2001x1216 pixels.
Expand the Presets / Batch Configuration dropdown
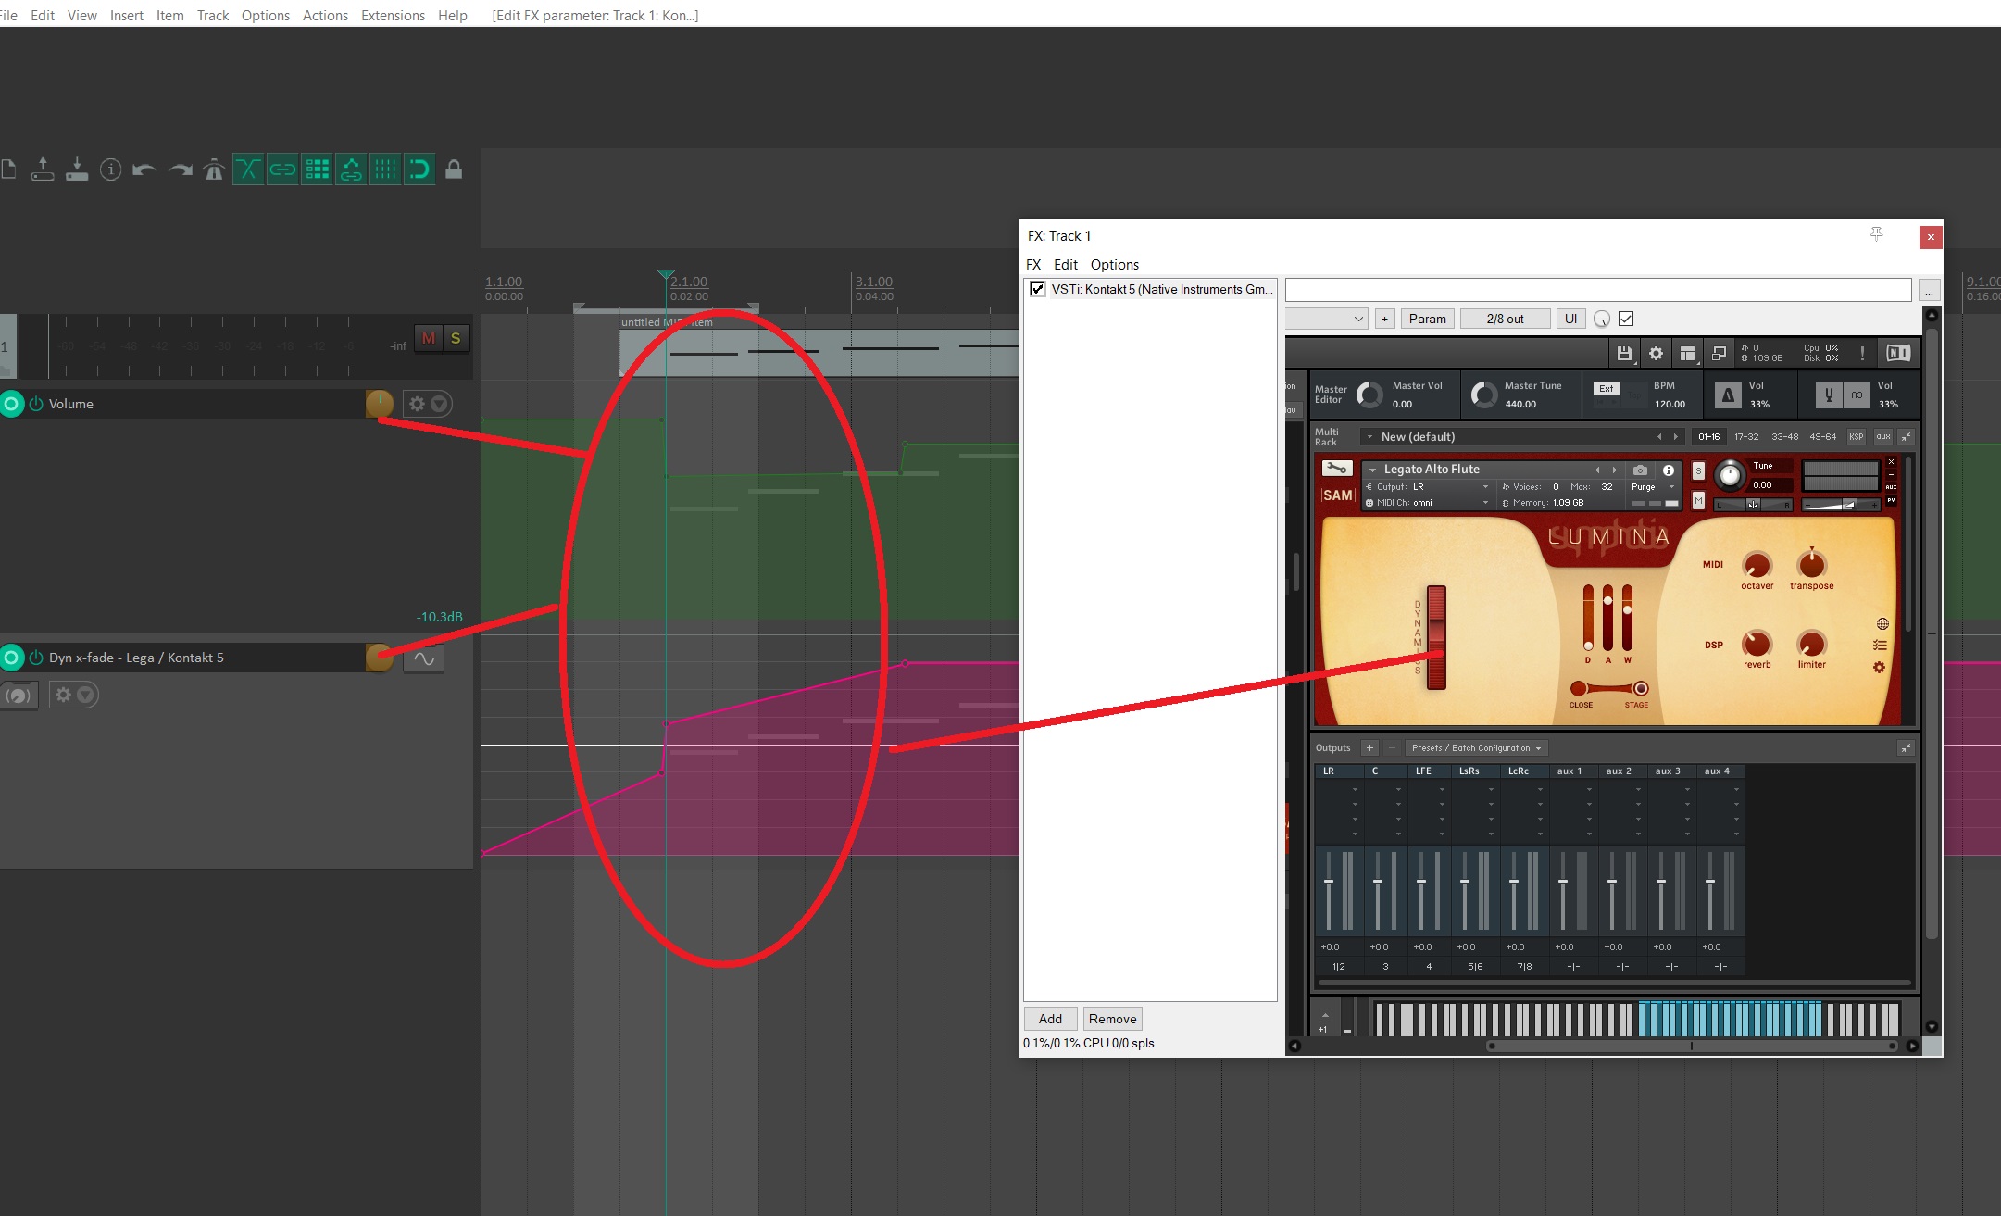click(1476, 747)
